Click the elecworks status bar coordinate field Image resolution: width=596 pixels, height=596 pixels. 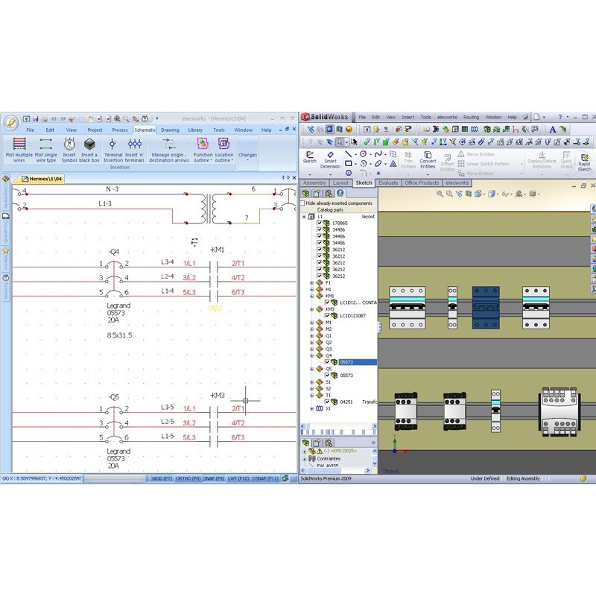click(42, 478)
